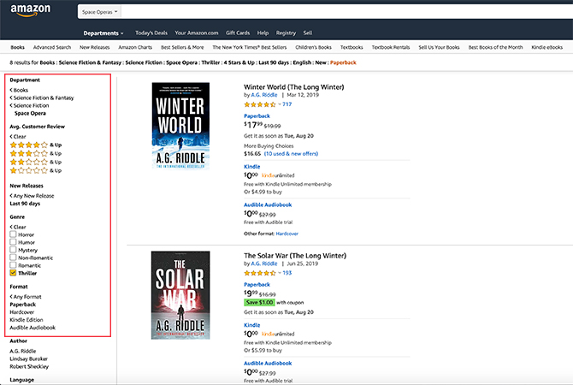
Task: Filter by author Lindsay Buroker
Action: tap(28, 358)
